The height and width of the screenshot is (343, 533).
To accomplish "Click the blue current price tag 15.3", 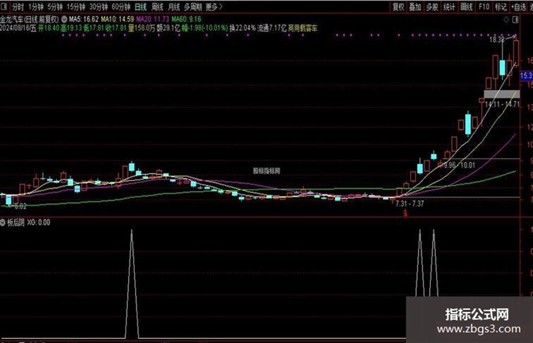I will 526,75.
